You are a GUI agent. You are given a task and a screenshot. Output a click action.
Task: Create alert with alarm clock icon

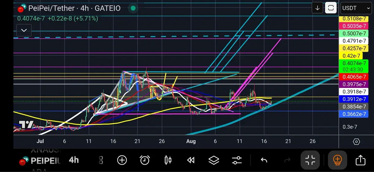point(145,160)
